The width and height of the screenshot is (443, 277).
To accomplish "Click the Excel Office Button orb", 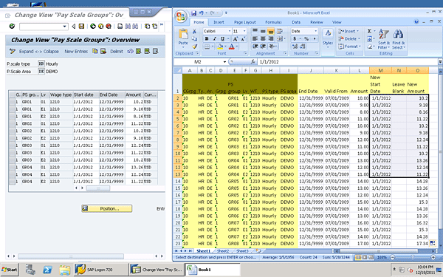I will [181, 16].
